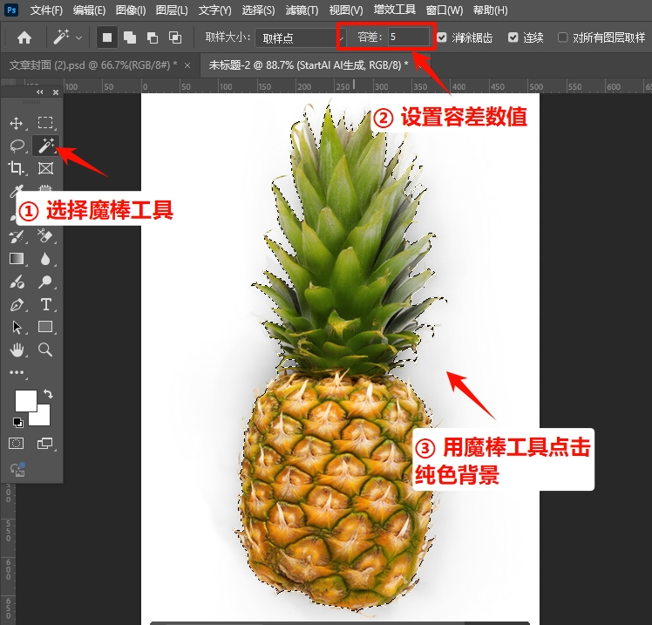Screen dimensions: 652x625
Task: Close the floating toolbox panel
Action: 55,92
